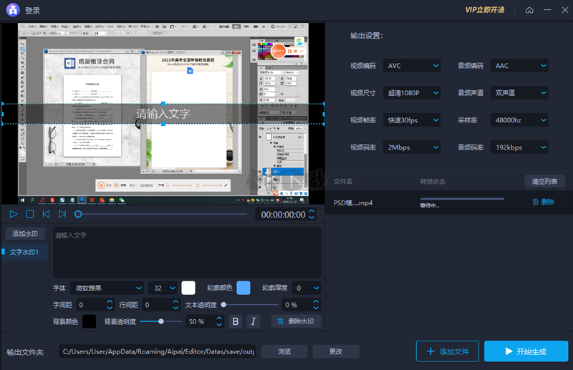Click the trash icon for PSD file

tap(535, 202)
